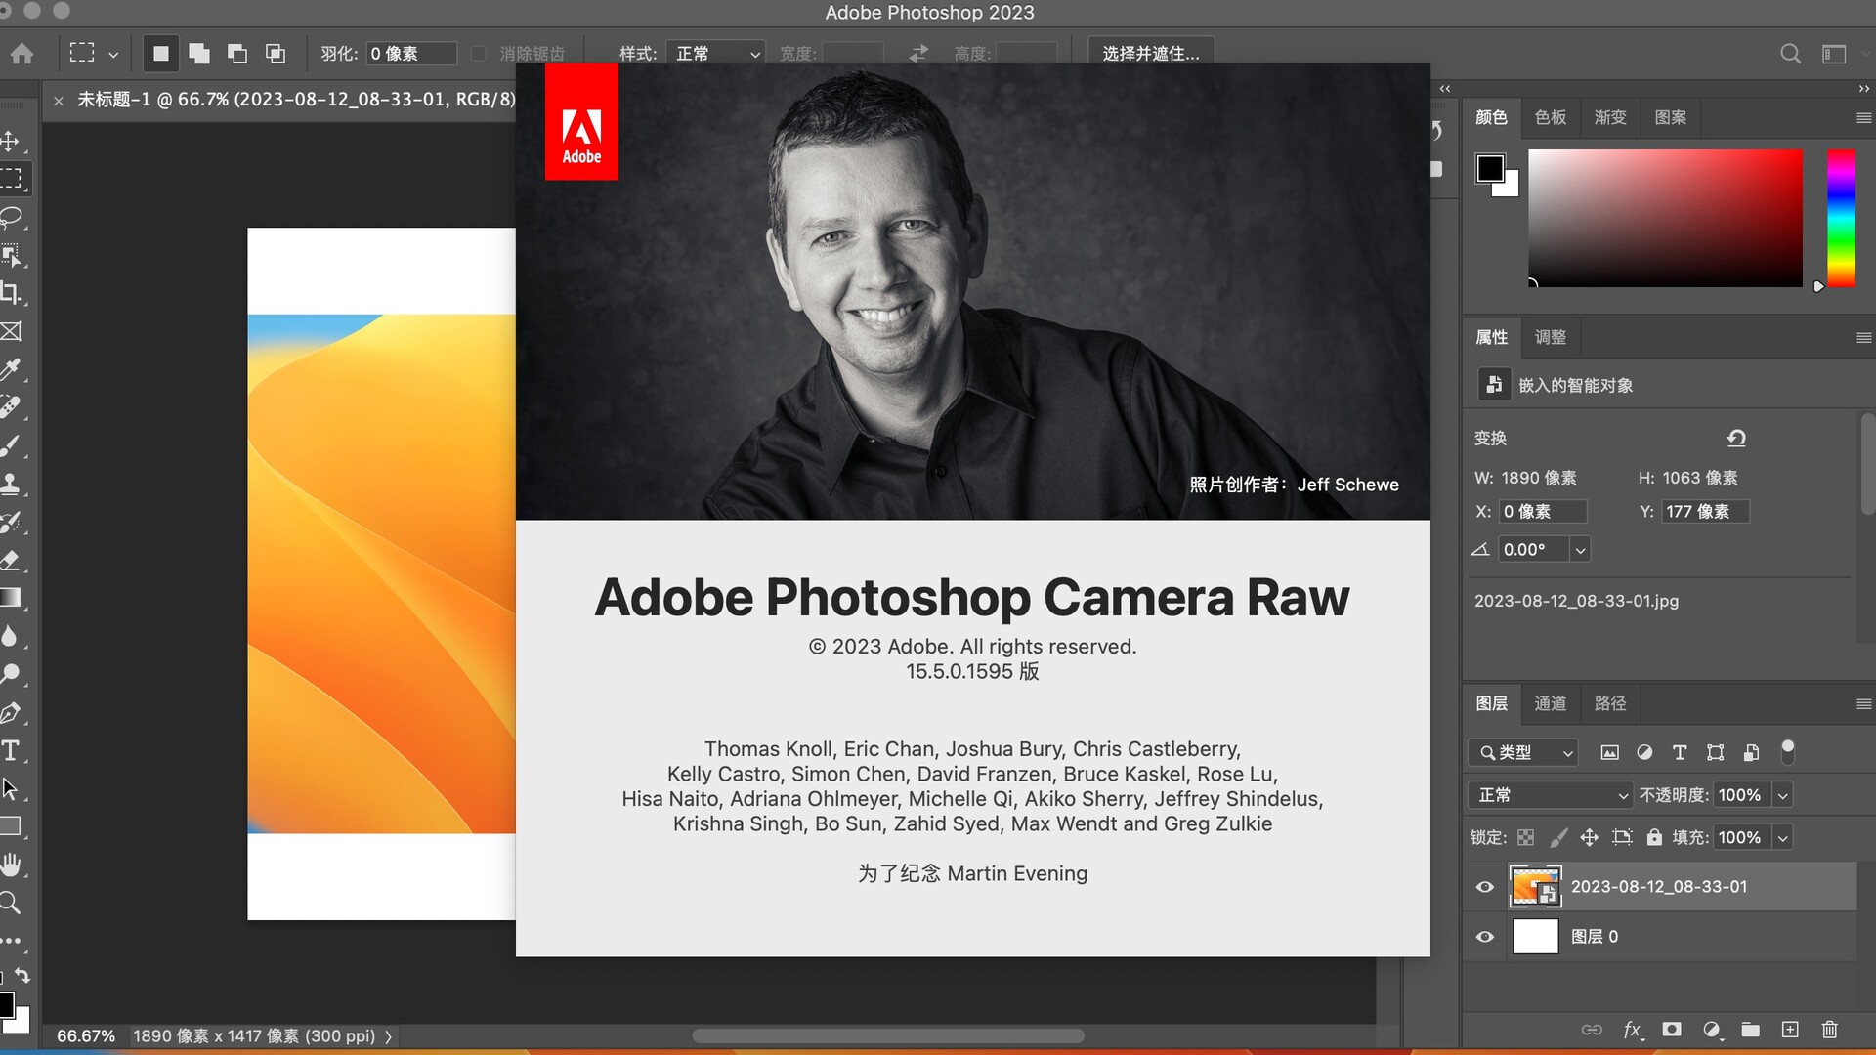Select the Blur tool

click(x=11, y=636)
